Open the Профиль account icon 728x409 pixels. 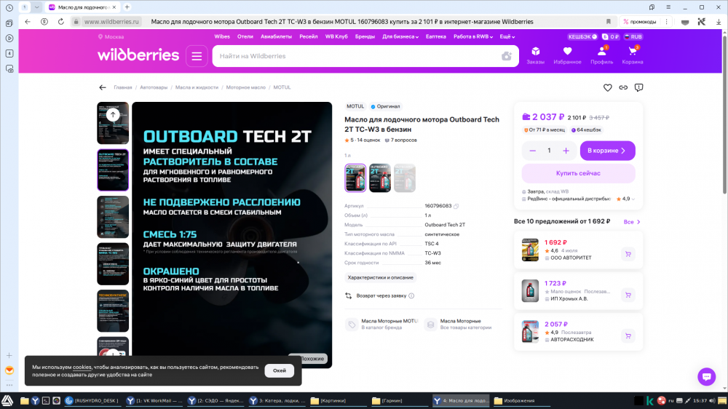point(602,55)
